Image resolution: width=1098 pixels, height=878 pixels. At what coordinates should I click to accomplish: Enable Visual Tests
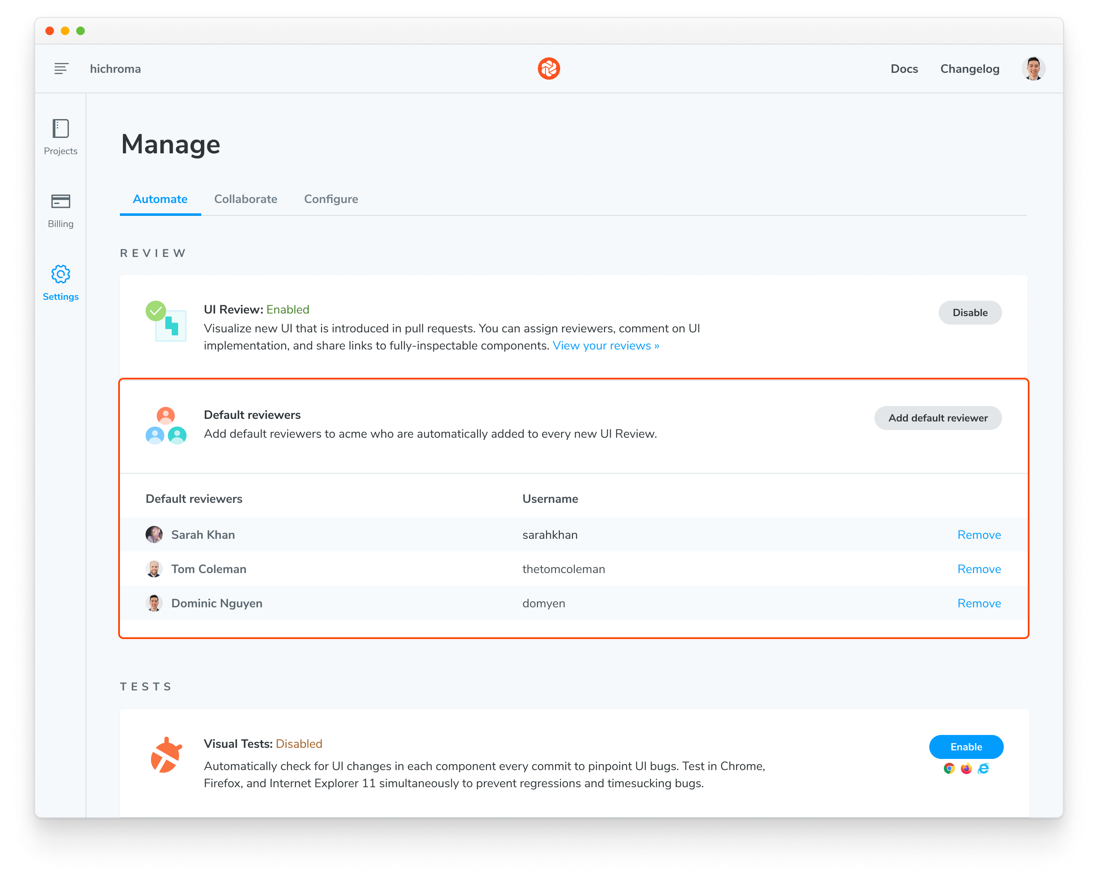tap(966, 747)
